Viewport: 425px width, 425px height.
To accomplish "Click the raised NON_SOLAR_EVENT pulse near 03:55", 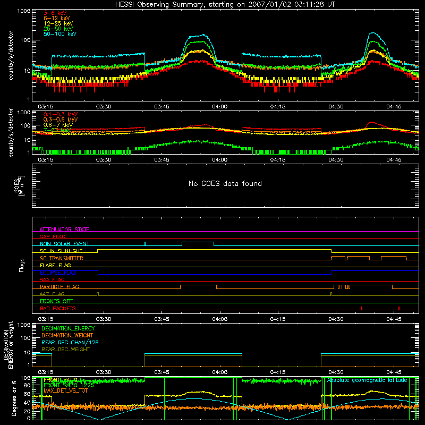I will (198, 244).
